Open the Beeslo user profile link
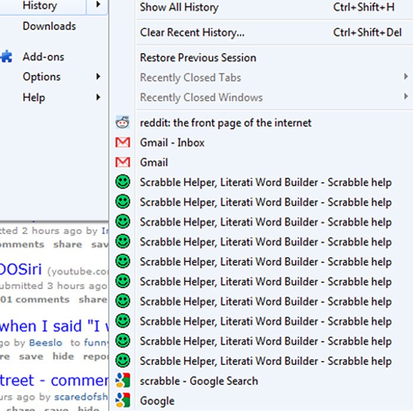The image size is (413, 411). pos(46,343)
